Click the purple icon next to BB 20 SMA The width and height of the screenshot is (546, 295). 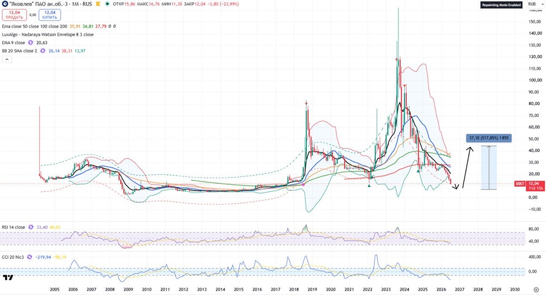43,51
